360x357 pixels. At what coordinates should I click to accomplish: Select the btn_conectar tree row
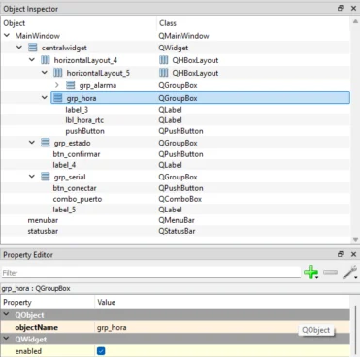(x=176, y=188)
